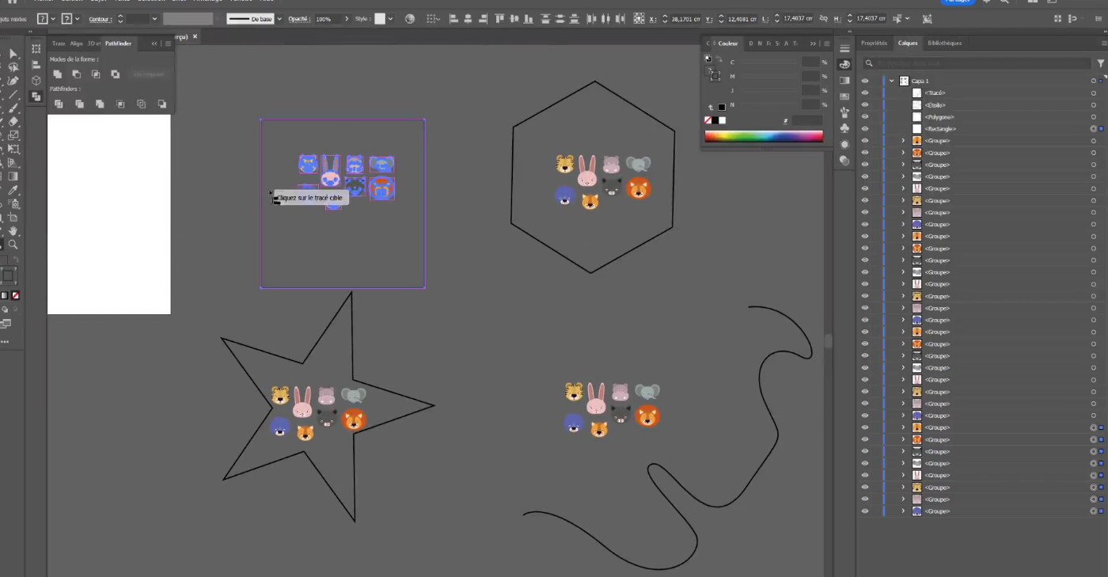Apply Minus Front shape mode in Pathfinder
Viewport: 1108px width, 577px height.
(x=77, y=74)
